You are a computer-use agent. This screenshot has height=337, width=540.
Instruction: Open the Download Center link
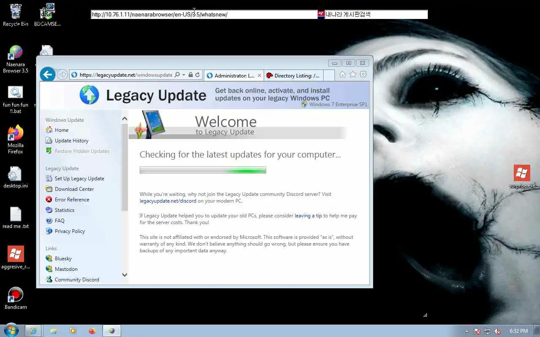(x=74, y=189)
